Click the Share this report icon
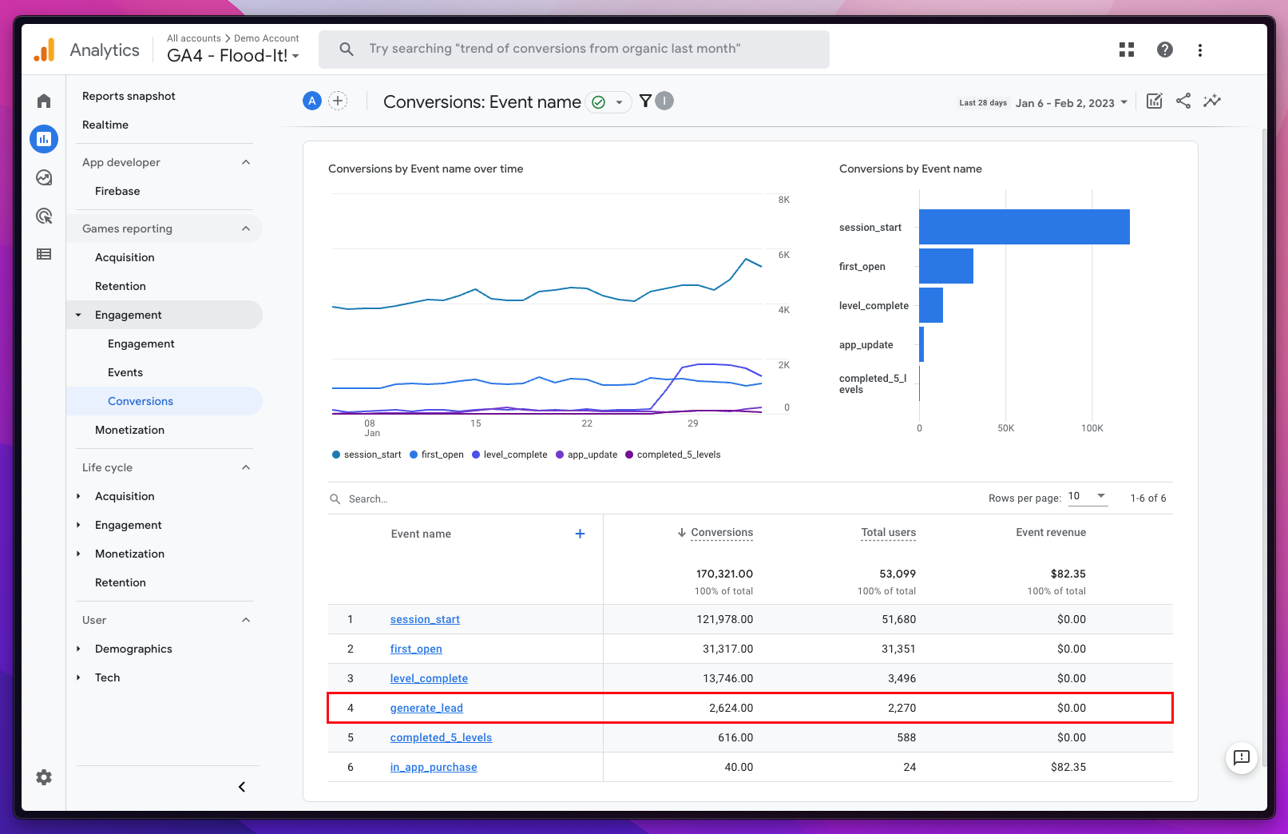 click(x=1183, y=101)
